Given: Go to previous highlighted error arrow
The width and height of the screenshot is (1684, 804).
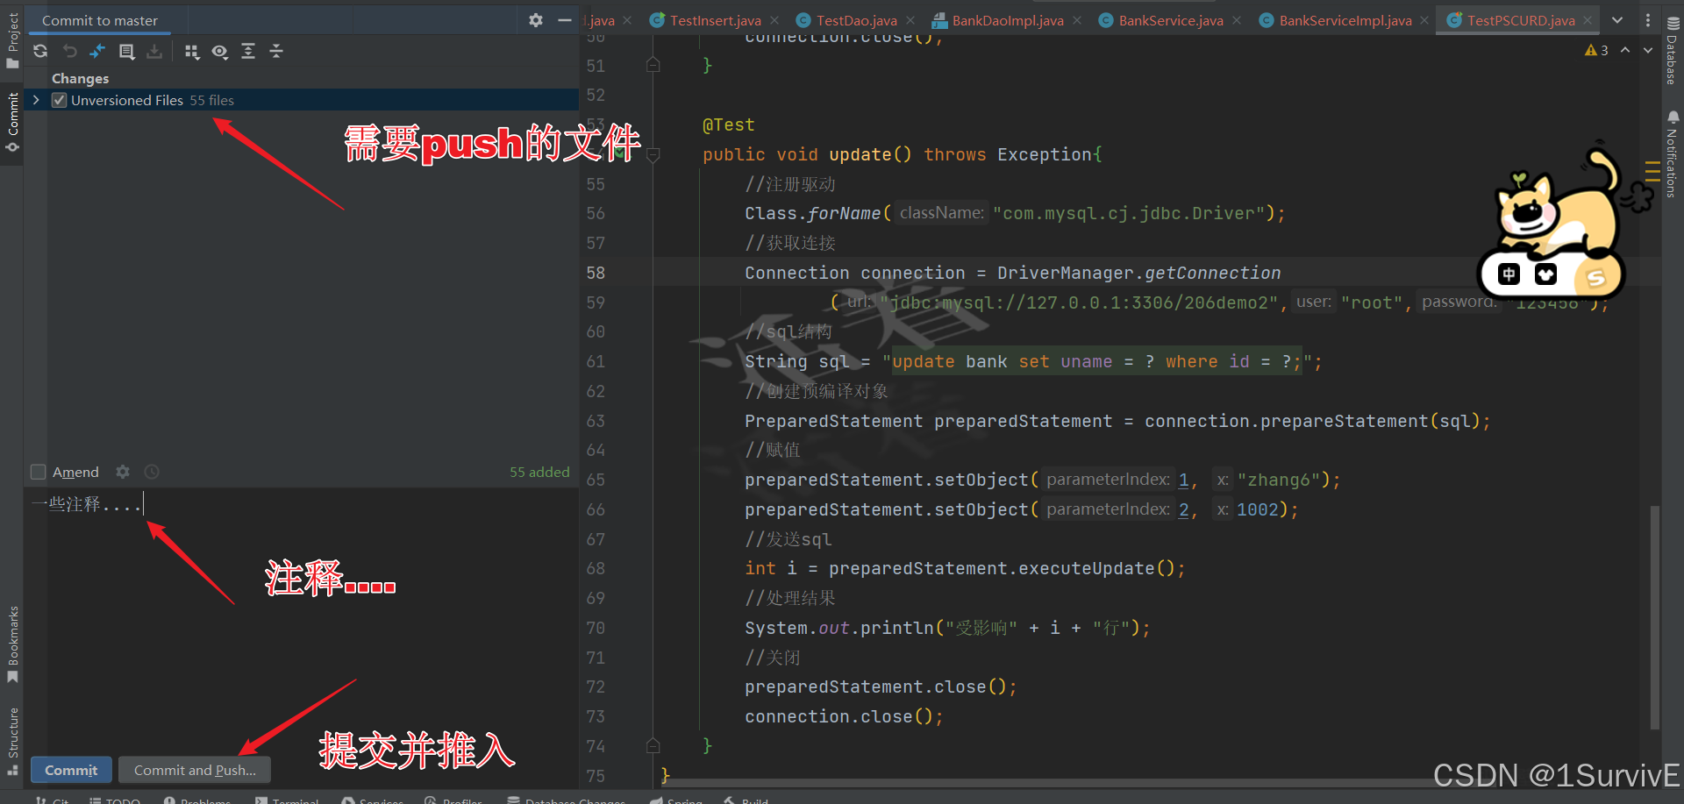Looking at the screenshot, I should (x=1625, y=50).
